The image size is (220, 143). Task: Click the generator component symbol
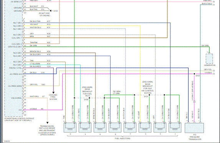coord(209,59)
